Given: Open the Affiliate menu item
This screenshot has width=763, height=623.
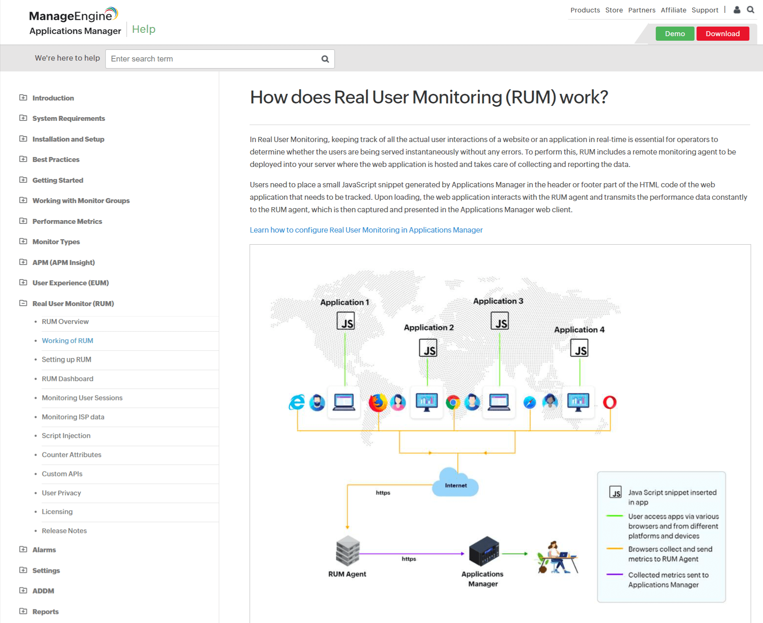Looking at the screenshot, I should tap(673, 10).
